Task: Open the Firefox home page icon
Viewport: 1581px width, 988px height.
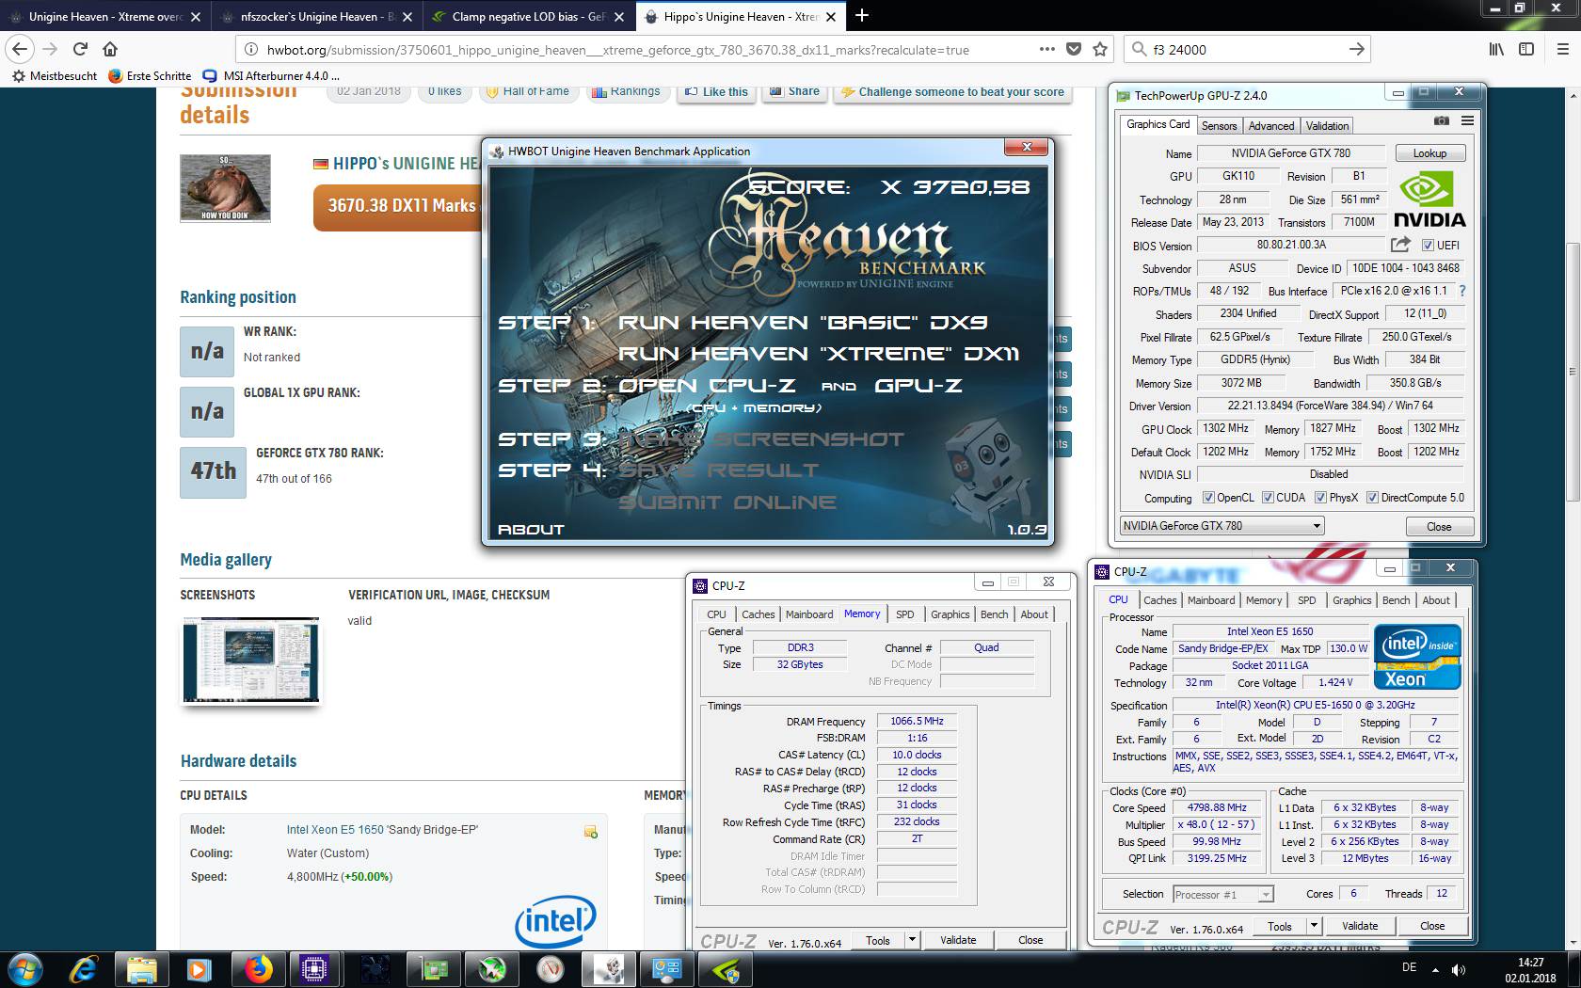Action: [x=110, y=49]
